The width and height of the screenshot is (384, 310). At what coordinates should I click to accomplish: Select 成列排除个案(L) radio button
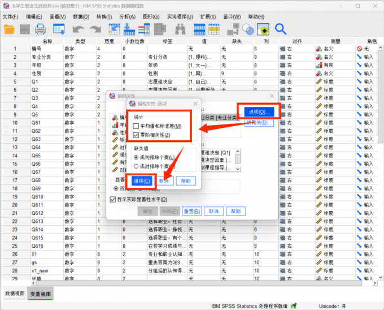click(136, 157)
